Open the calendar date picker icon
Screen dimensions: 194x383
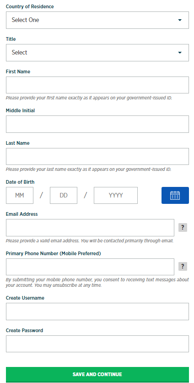pos(175,196)
